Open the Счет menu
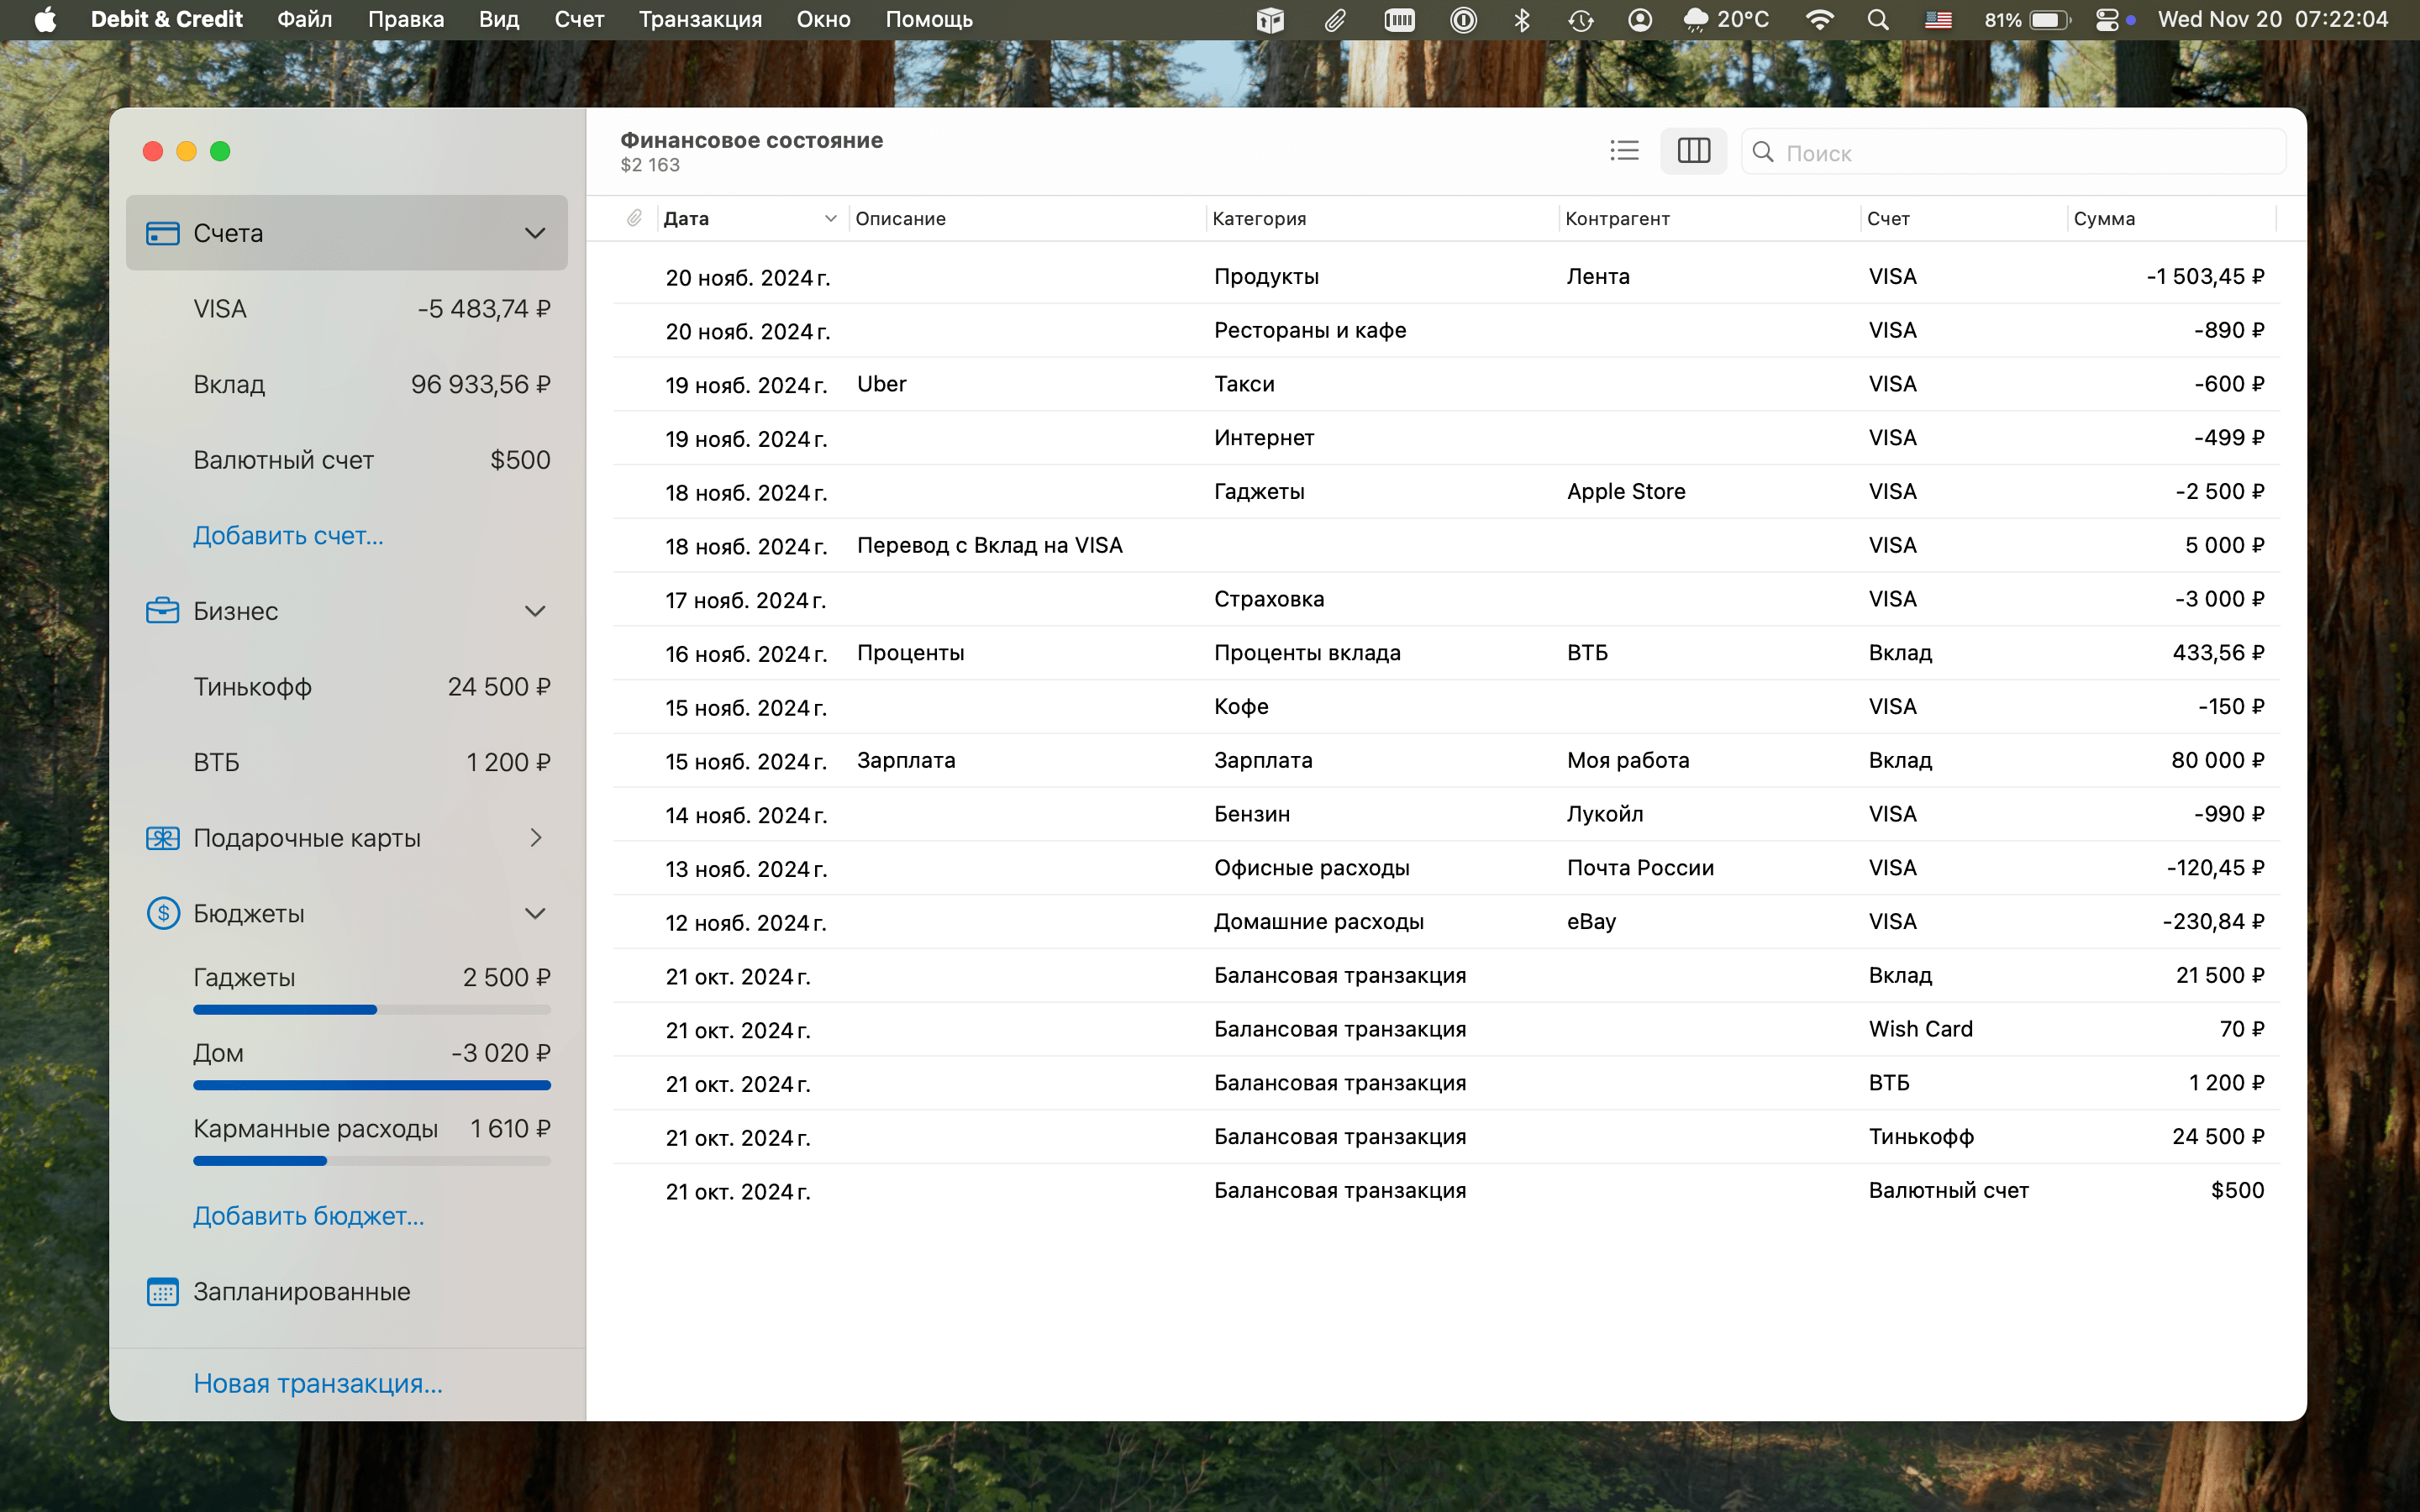Viewport: 2420px width, 1512px height. tap(579, 19)
